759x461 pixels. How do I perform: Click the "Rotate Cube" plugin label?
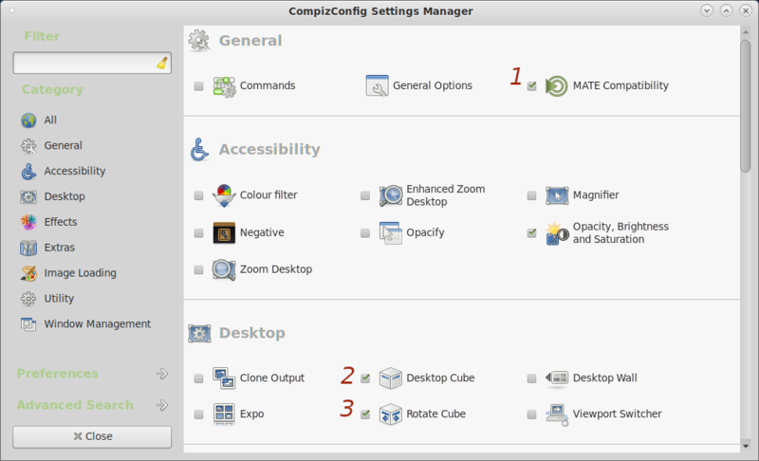coord(435,415)
